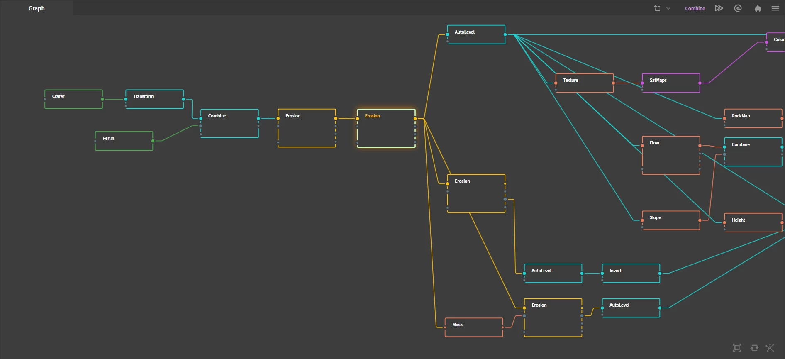Select the Transform node

[154, 99]
